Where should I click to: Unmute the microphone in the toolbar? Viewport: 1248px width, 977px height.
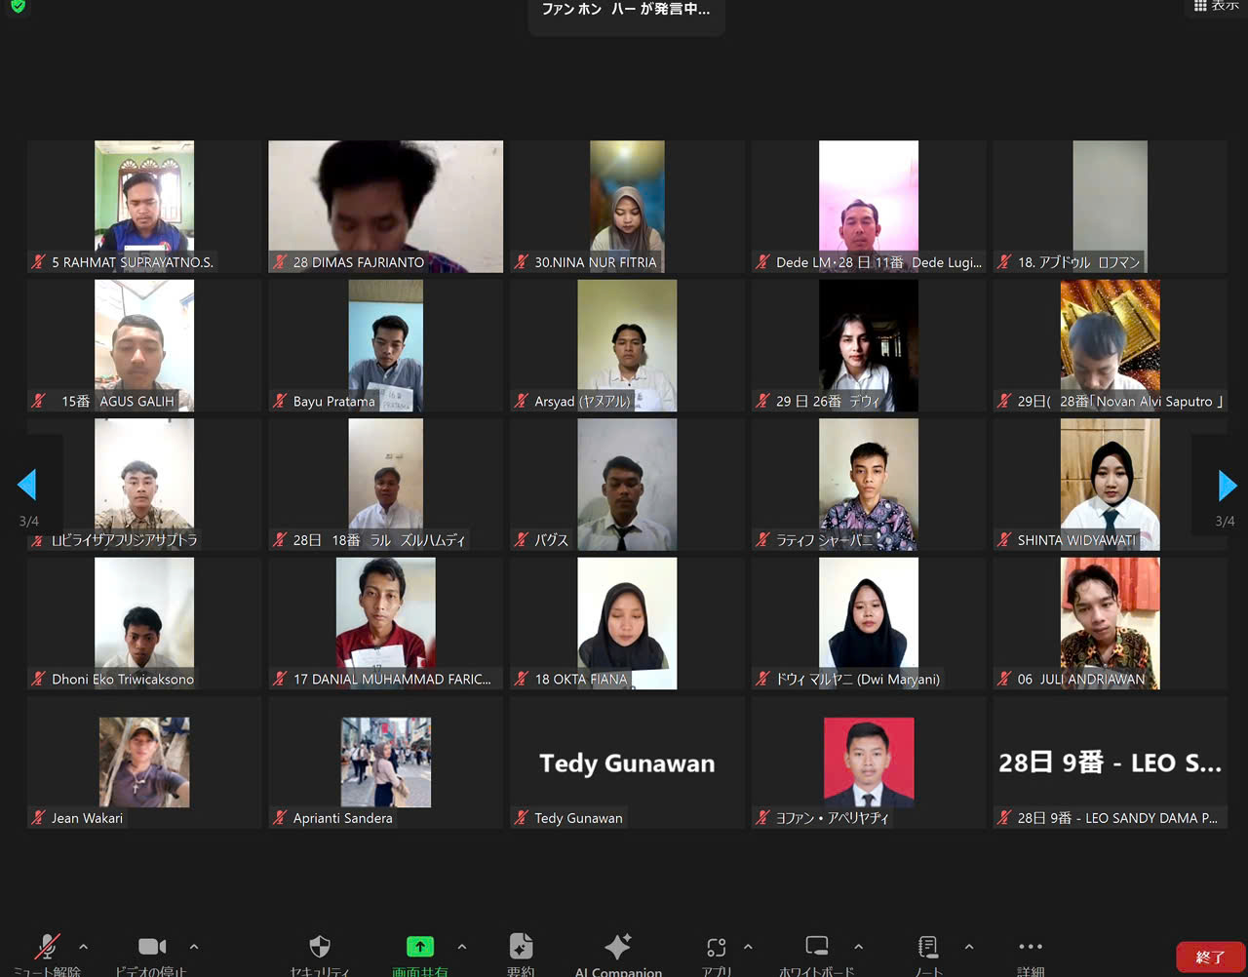pos(47,947)
